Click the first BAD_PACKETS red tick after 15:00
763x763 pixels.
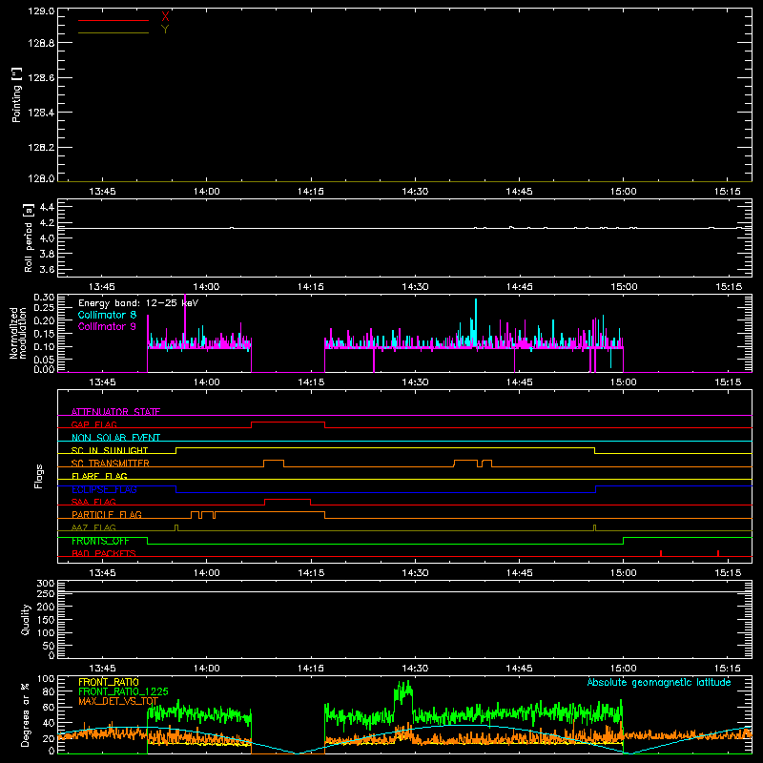click(x=661, y=553)
